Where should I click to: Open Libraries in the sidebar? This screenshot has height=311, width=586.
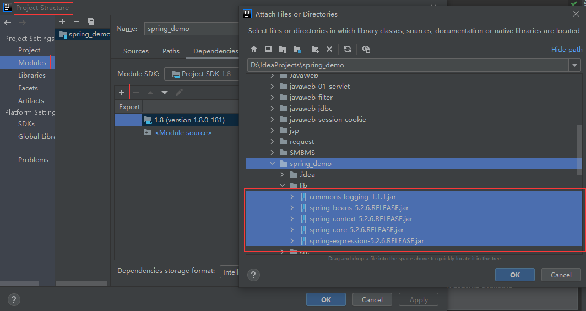click(x=32, y=75)
